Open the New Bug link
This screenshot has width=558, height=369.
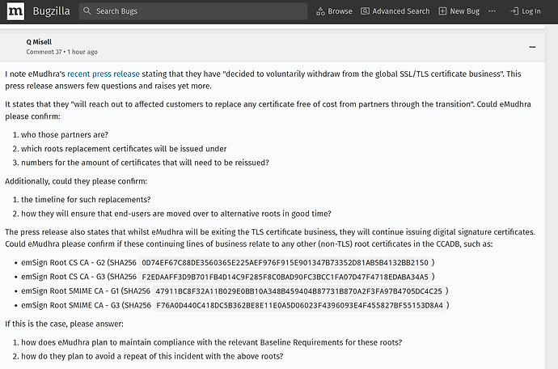point(459,11)
